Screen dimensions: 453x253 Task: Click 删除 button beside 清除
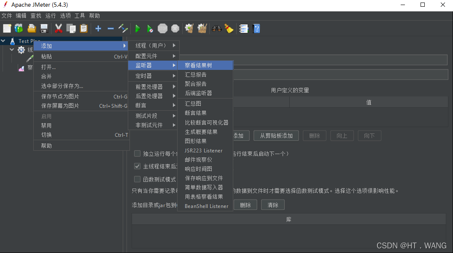coord(245,205)
